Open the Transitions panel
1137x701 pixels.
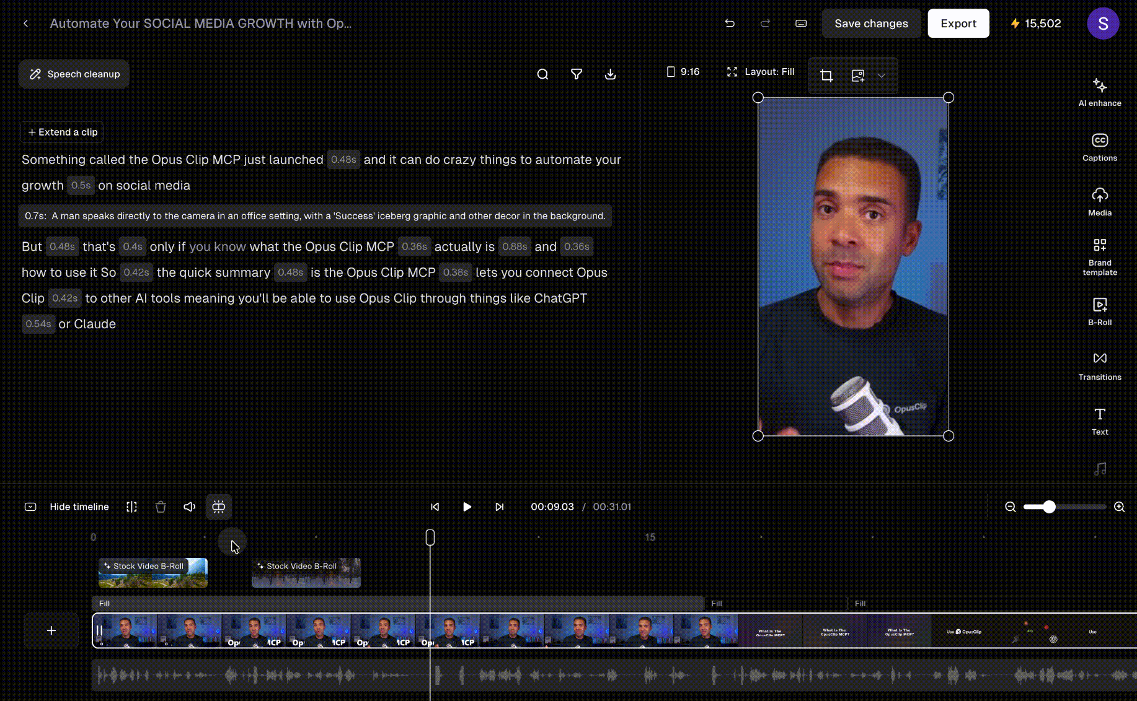pos(1099,366)
